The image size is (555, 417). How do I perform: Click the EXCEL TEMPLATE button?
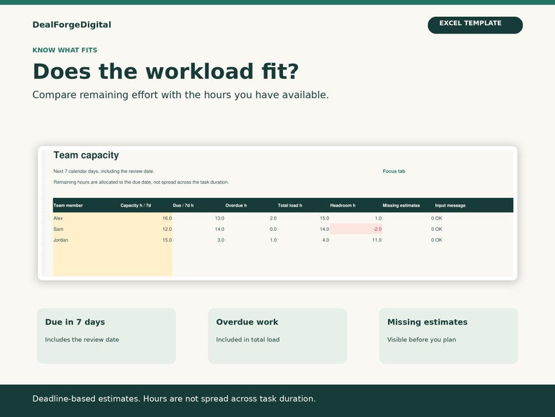(475, 25)
